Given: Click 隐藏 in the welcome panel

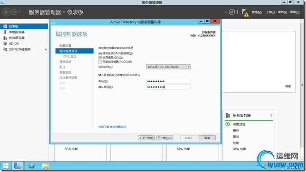Looking at the screenshot, I should [288, 86].
